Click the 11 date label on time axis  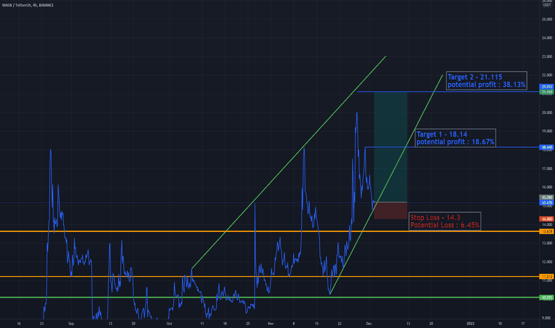(x=202, y=324)
